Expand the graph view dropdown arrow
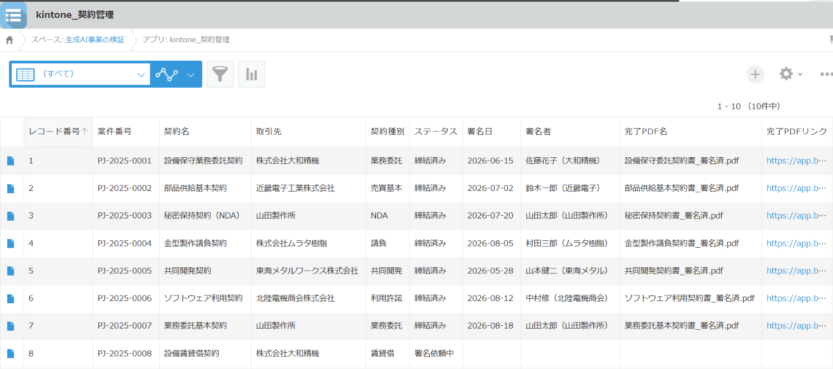833x369 pixels. (191, 75)
